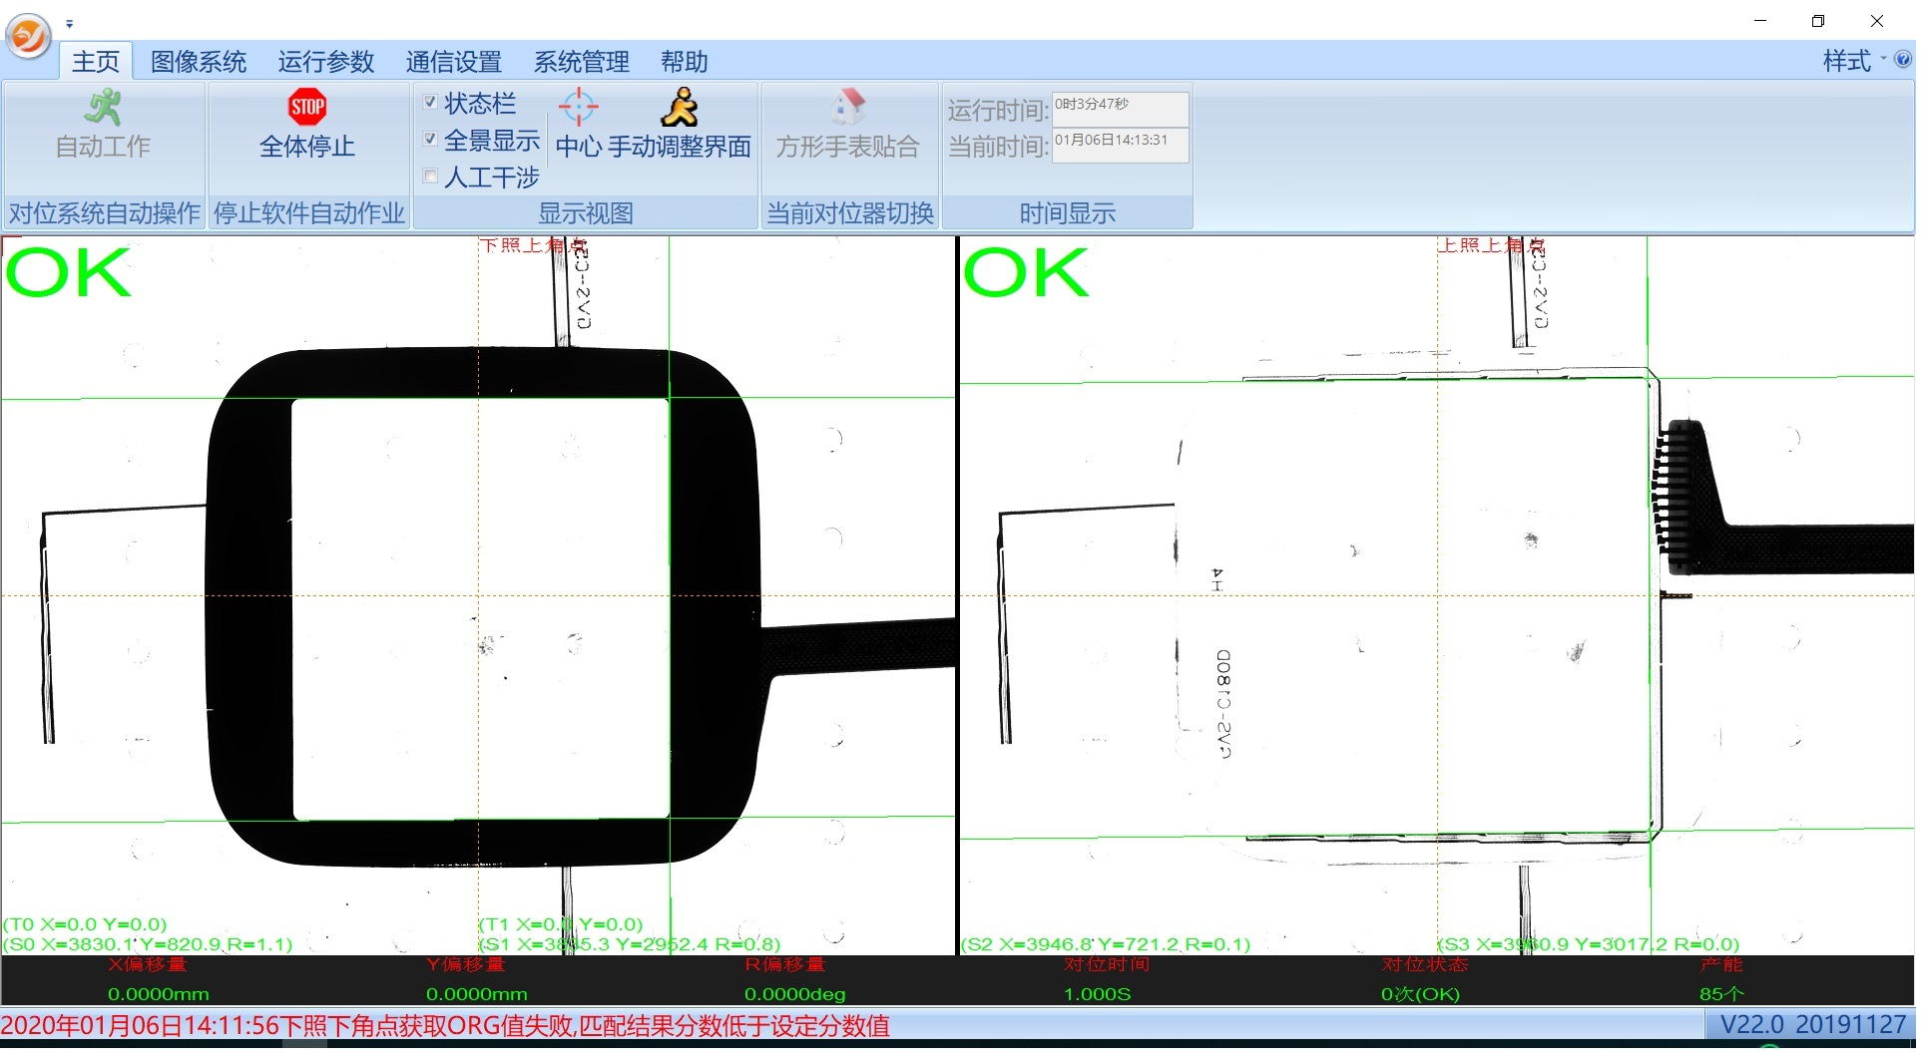The width and height of the screenshot is (1928, 1061).
Task: Enable the 人工干涉 checkbox
Action: 431,177
